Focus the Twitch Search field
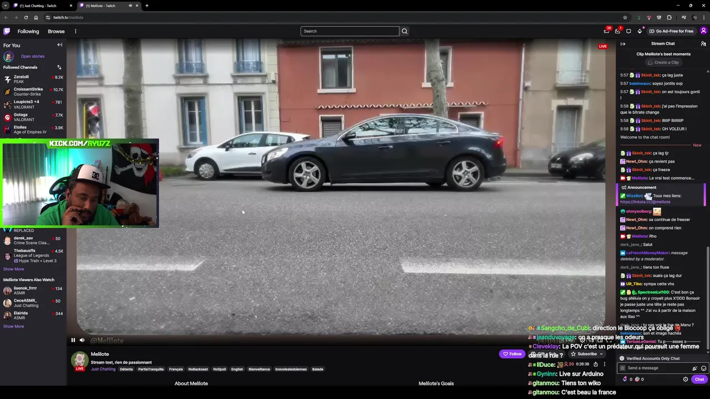Image resolution: width=710 pixels, height=399 pixels. pyautogui.click(x=349, y=31)
